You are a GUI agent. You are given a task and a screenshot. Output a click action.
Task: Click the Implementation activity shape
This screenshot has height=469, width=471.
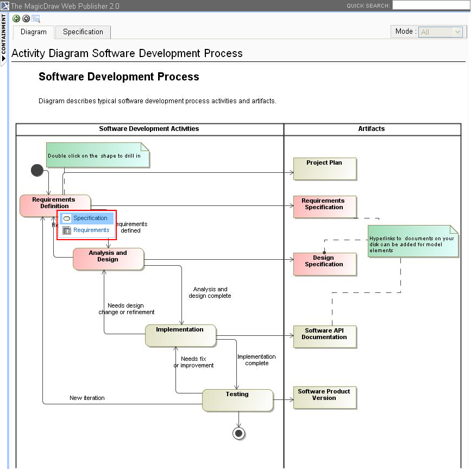(180, 335)
